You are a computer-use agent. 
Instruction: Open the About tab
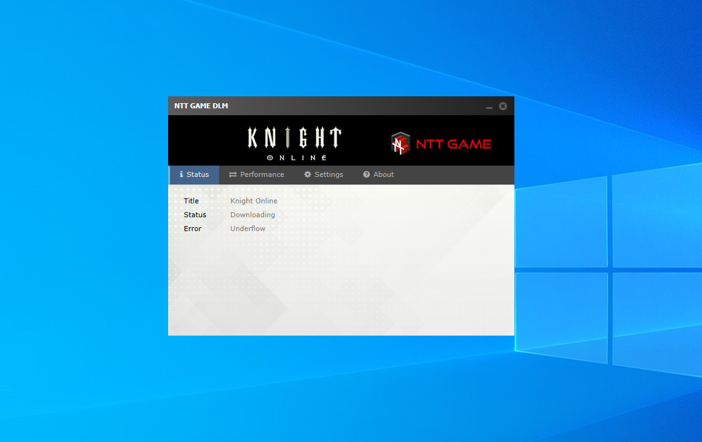(378, 174)
